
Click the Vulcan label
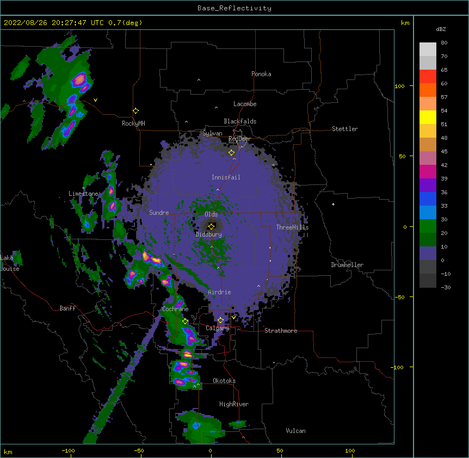click(295, 431)
